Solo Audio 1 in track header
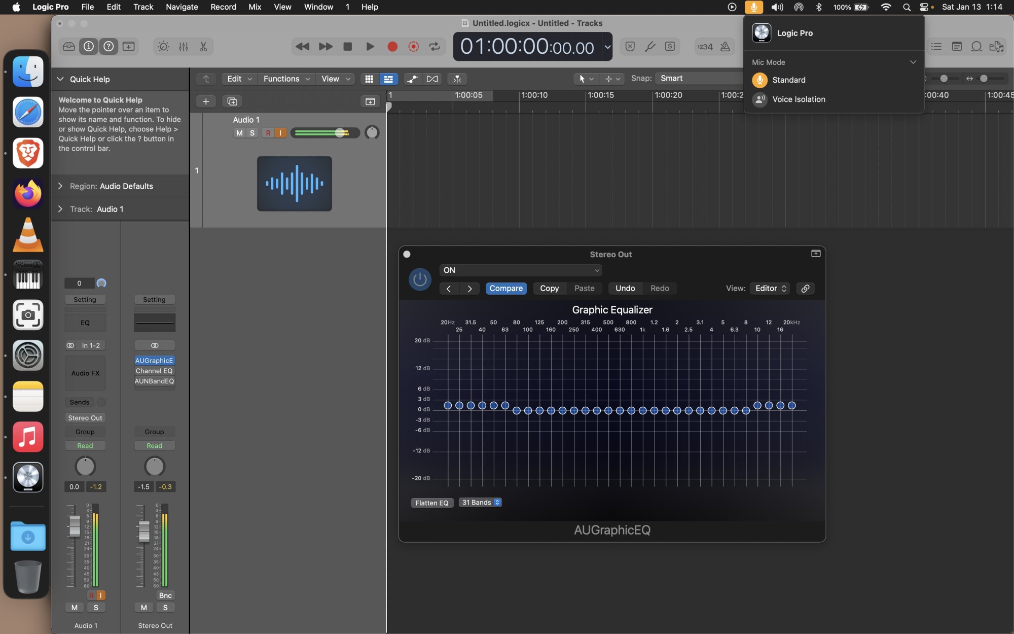This screenshot has height=634, width=1014. pyautogui.click(x=252, y=133)
